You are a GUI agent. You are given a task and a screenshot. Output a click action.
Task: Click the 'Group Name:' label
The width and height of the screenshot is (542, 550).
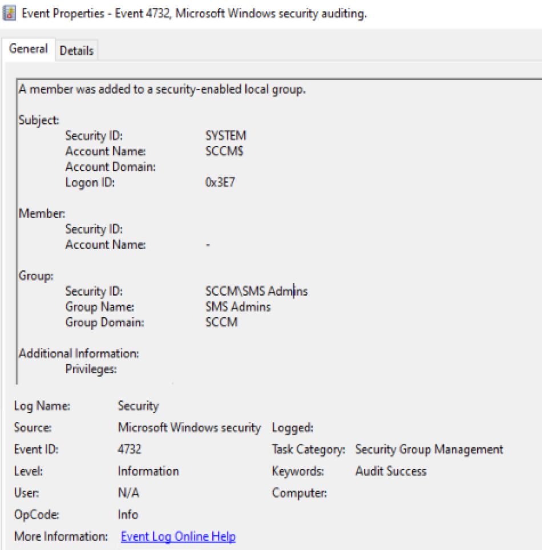[x=100, y=307]
